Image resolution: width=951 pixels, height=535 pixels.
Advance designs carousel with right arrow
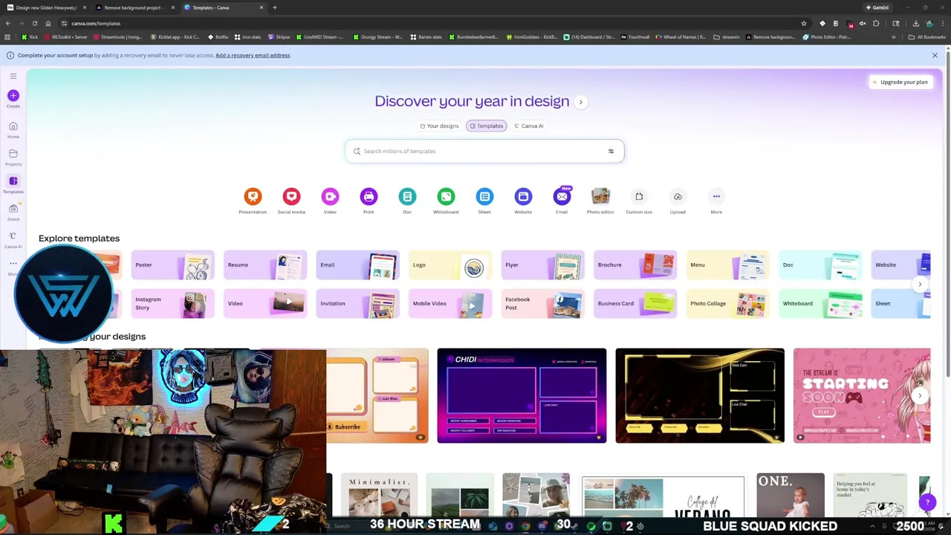920,395
